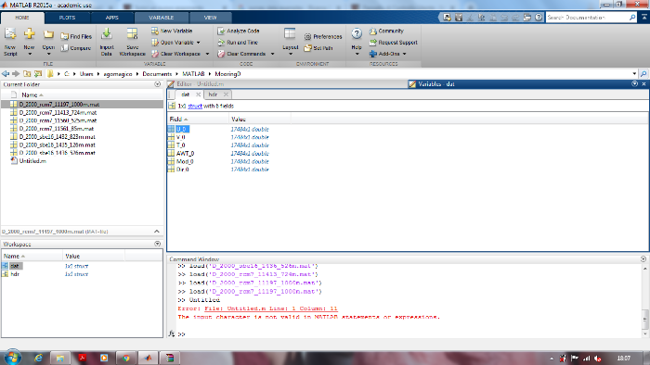Click the help question mark in the top toolbar
Image resolution: width=650 pixels, height=365 pixels.
(x=539, y=18)
